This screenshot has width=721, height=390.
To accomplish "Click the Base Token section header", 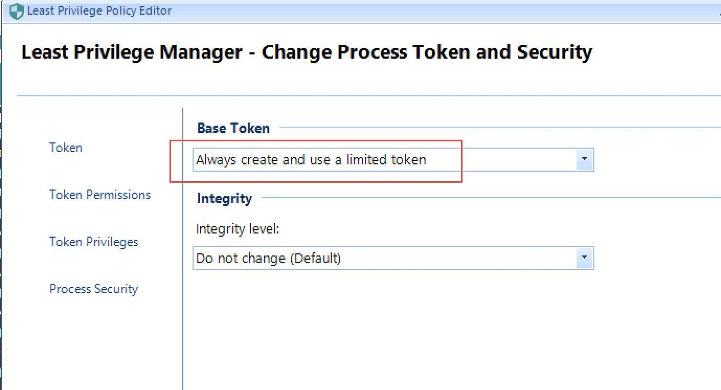I will (x=233, y=128).
